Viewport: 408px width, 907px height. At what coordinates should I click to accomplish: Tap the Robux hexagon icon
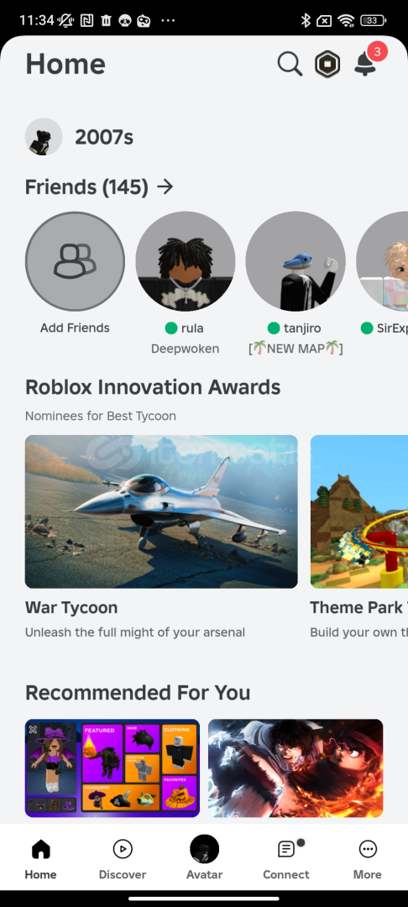point(327,64)
